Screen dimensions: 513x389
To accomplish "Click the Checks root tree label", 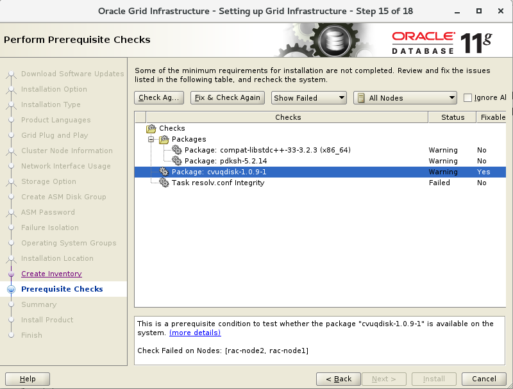I will pyautogui.click(x=172, y=128).
